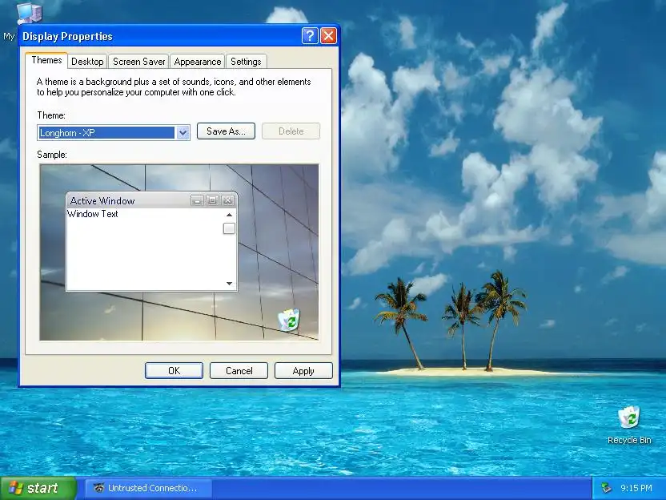This screenshot has height=500, width=666.
Task: Confirm with the OK button
Action: tap(174, 371)
